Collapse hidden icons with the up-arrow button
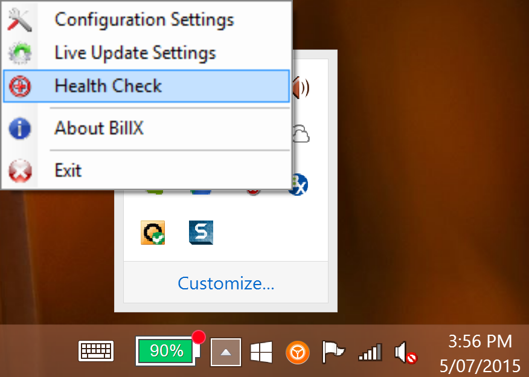 [226, 352]
